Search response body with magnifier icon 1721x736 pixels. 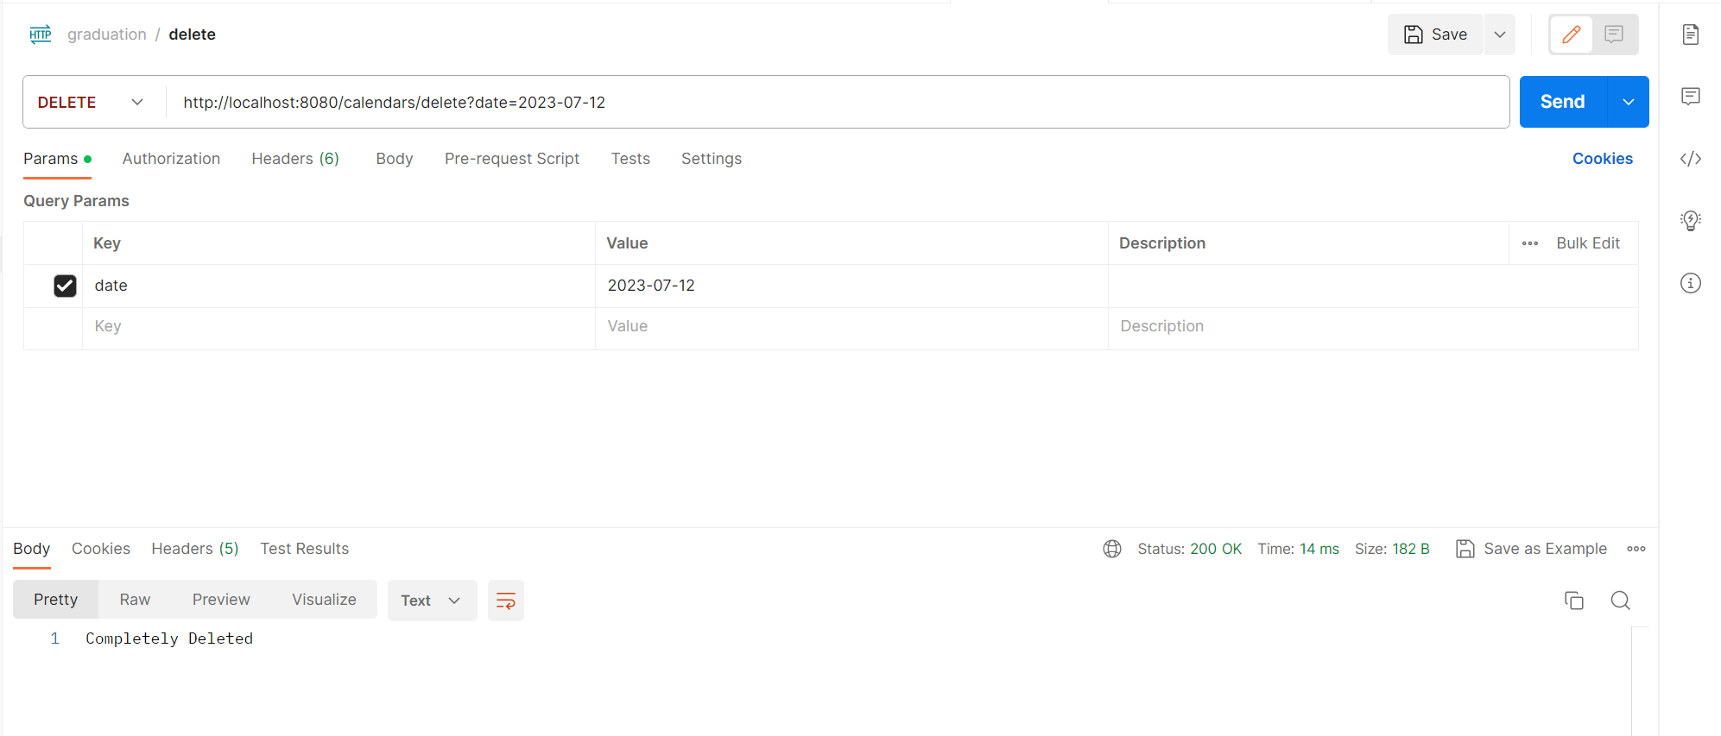pyautogui.click(x=1621, y=601)
